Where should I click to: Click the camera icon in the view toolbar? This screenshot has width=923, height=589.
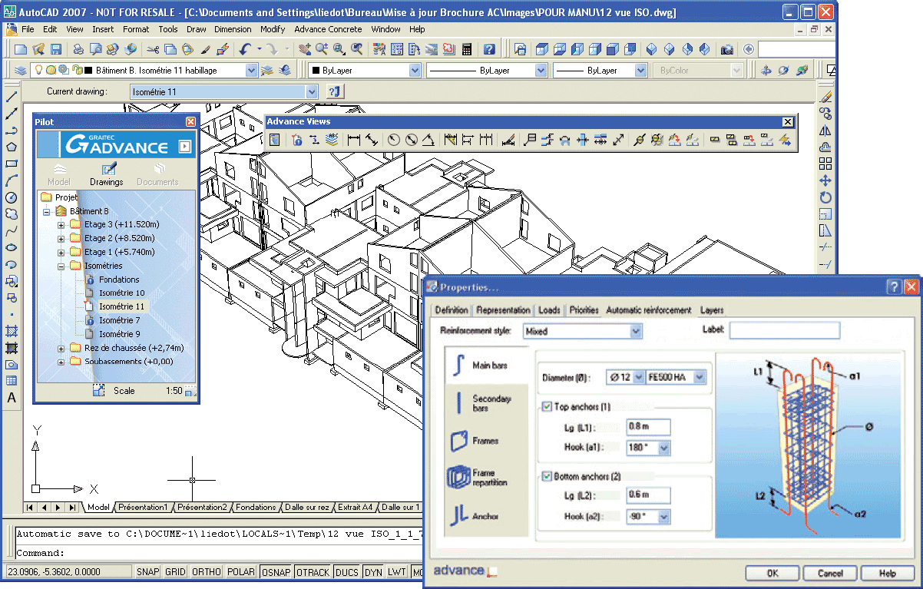(x=726, y=49)
